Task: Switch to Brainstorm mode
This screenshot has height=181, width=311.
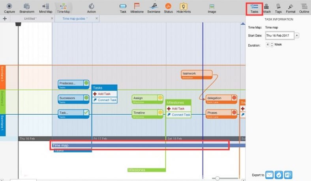Action: (x=27, y=8)
